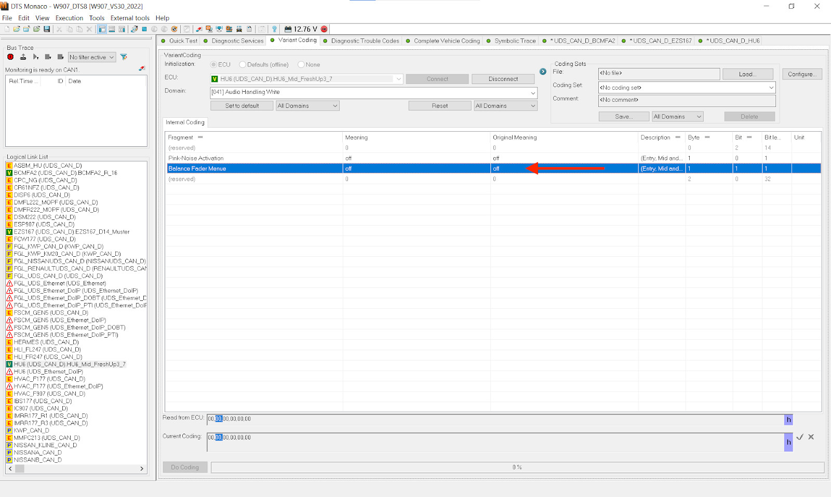Open the Bus Trace filter funnel icon
This screenshot has height=497, width=831.
124,57
